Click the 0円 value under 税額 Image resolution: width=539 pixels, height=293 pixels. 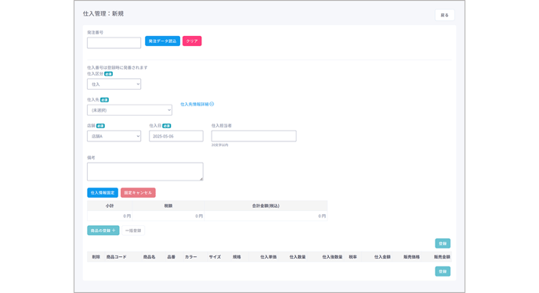199,216
